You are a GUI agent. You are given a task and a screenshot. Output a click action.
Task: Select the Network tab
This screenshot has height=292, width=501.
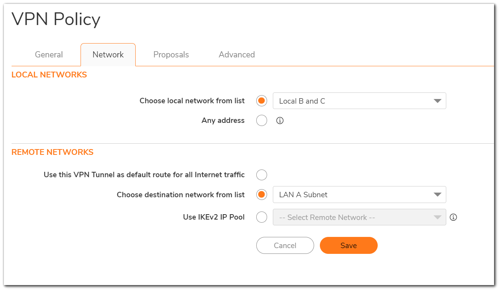(108, 55)
